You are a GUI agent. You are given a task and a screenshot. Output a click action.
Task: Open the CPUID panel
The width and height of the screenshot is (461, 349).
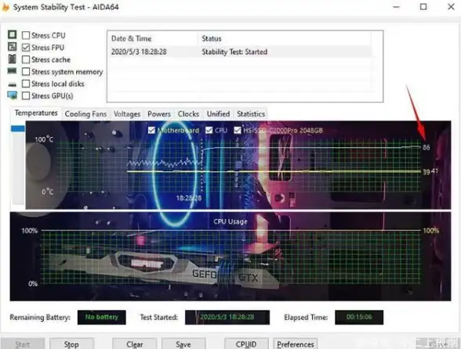[246, 344]
